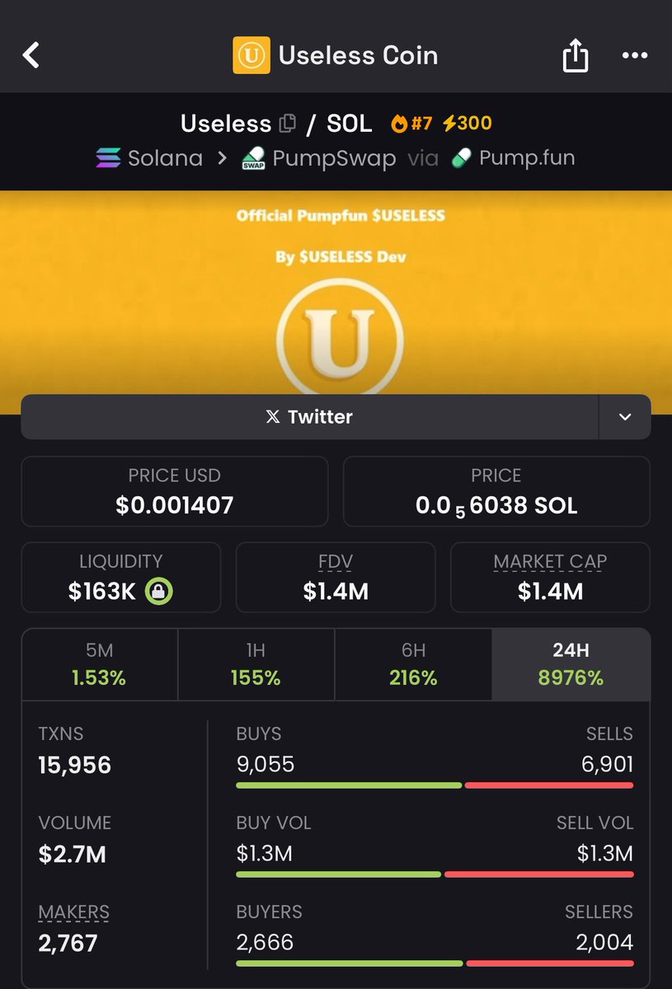Switch to the 6H timeframe tab
The height and width of the screenshot is (989, 672).
[x=413, y=664]
